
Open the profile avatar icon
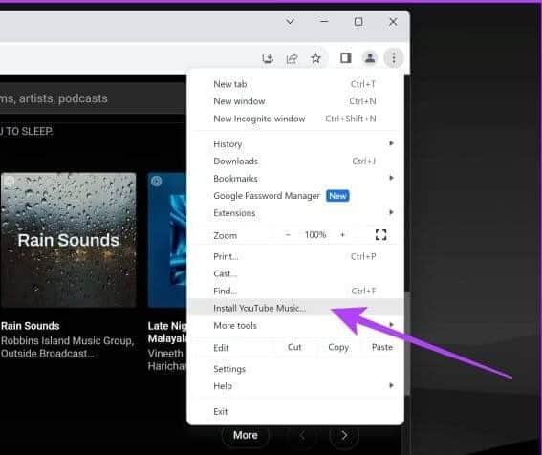[370, 57]
